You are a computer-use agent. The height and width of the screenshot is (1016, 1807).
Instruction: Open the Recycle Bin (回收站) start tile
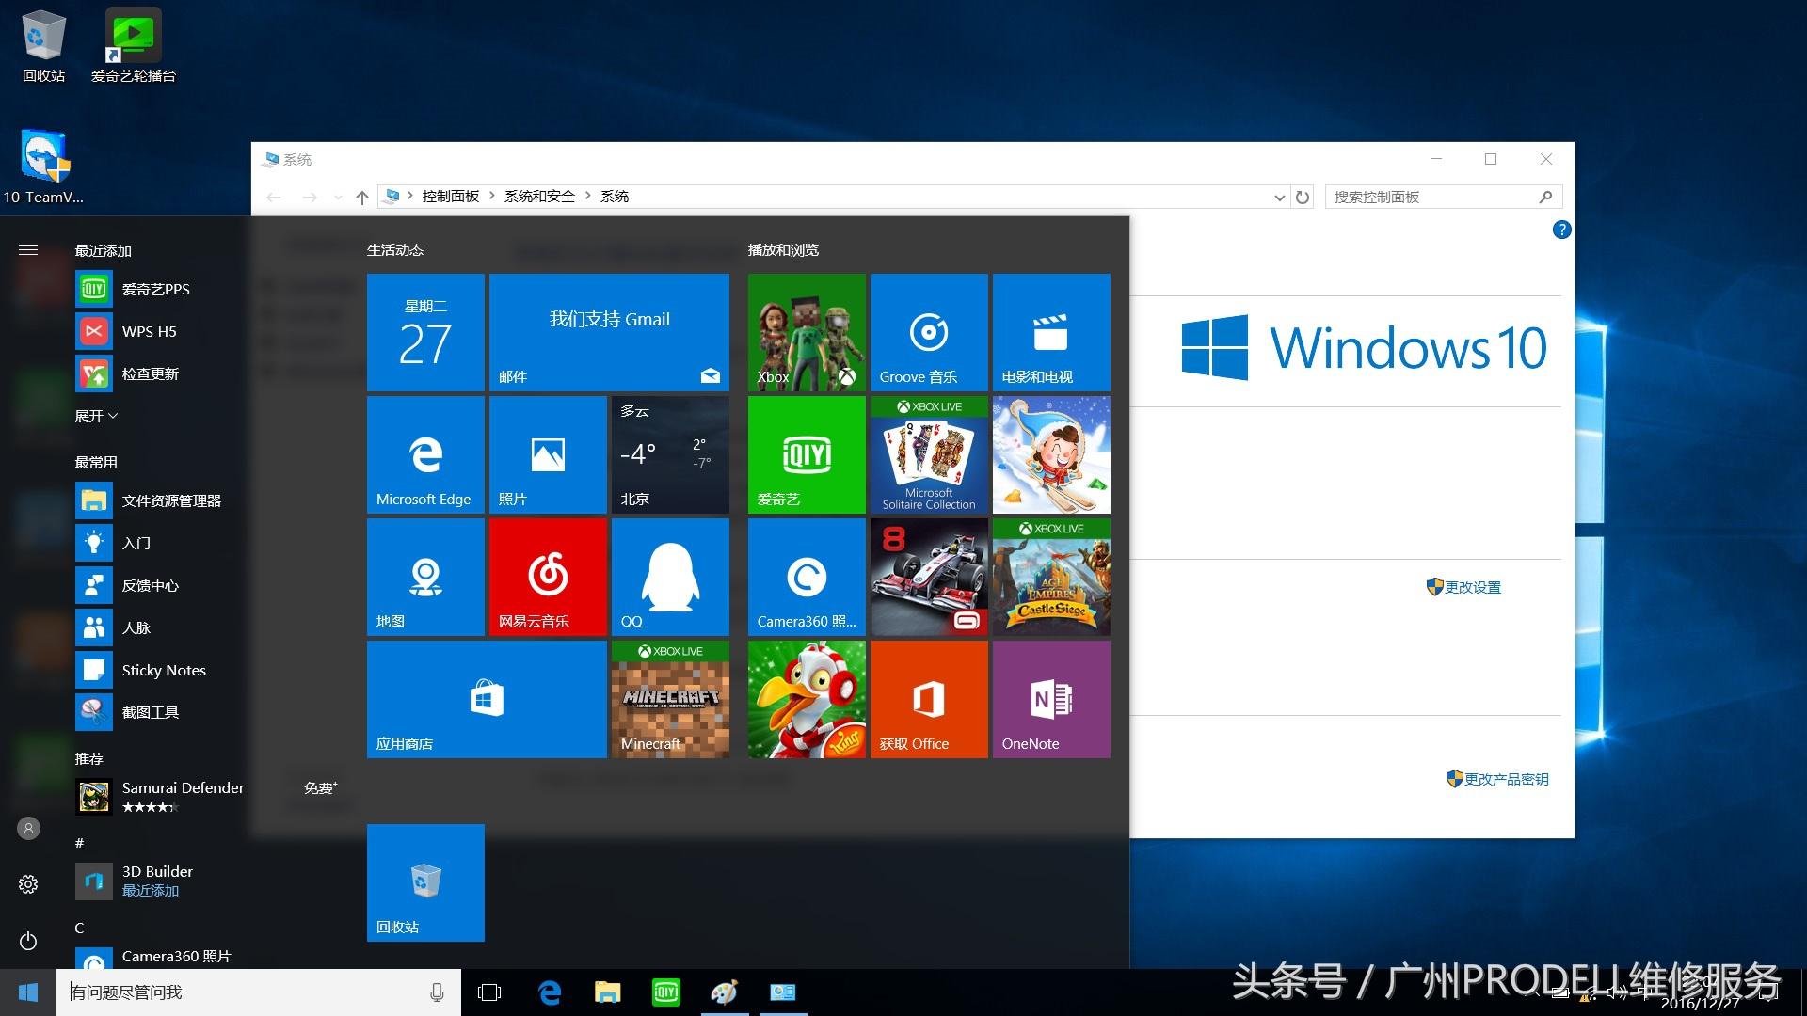[x=425, y=882]
